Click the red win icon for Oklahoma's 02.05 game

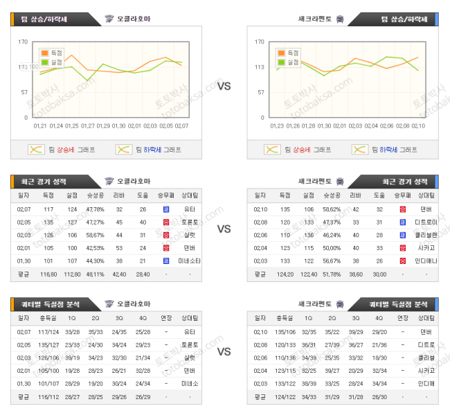(x=166, y=222)
